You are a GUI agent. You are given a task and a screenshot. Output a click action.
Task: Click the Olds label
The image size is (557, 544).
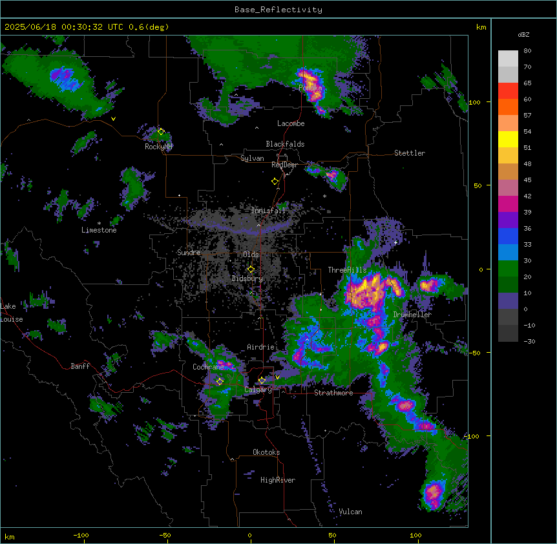pos(251,255)
